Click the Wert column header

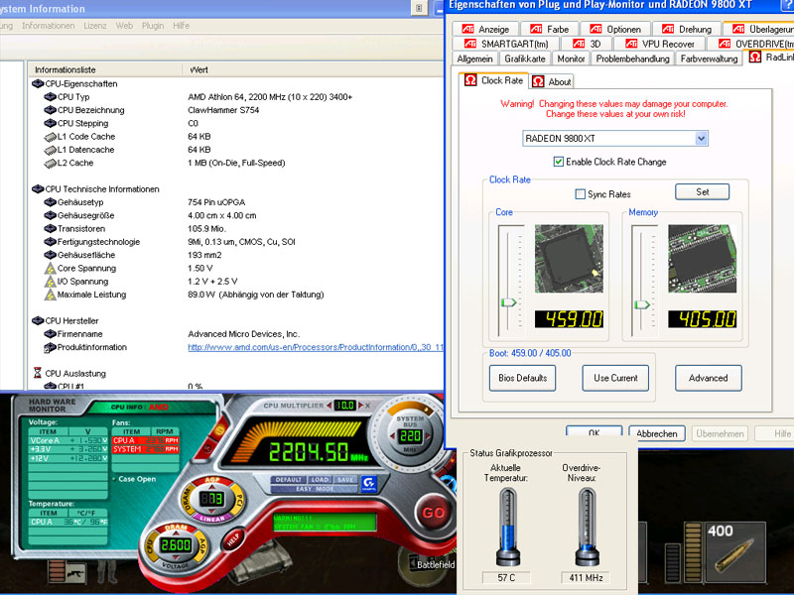pyautogui.click(x=313, y=69)
